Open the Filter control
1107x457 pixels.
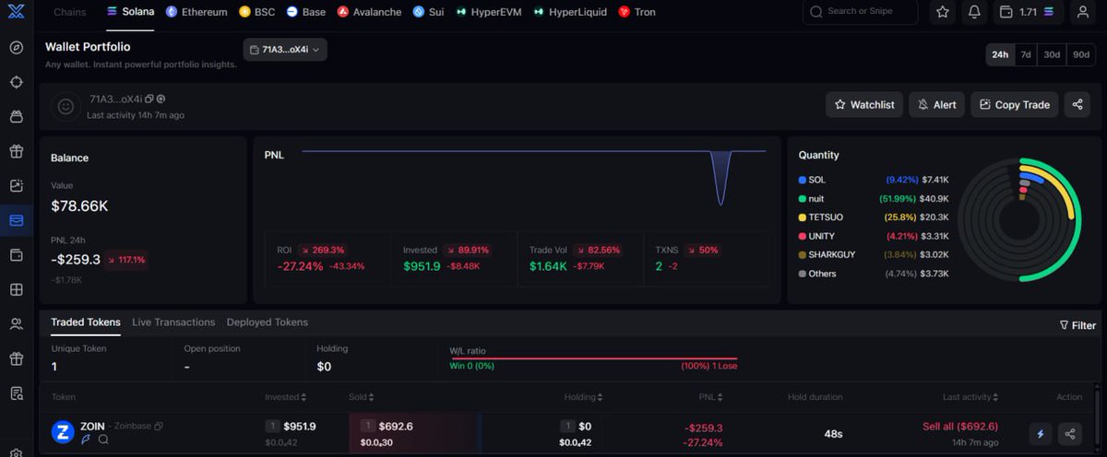pyautogui.click(x=1077, y=325)
